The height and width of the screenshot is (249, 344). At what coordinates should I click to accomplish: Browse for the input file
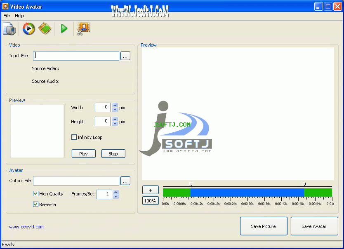click(x=125, y=56)
